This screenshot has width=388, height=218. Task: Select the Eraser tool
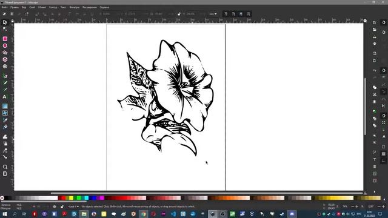click(x=5, y=150)
